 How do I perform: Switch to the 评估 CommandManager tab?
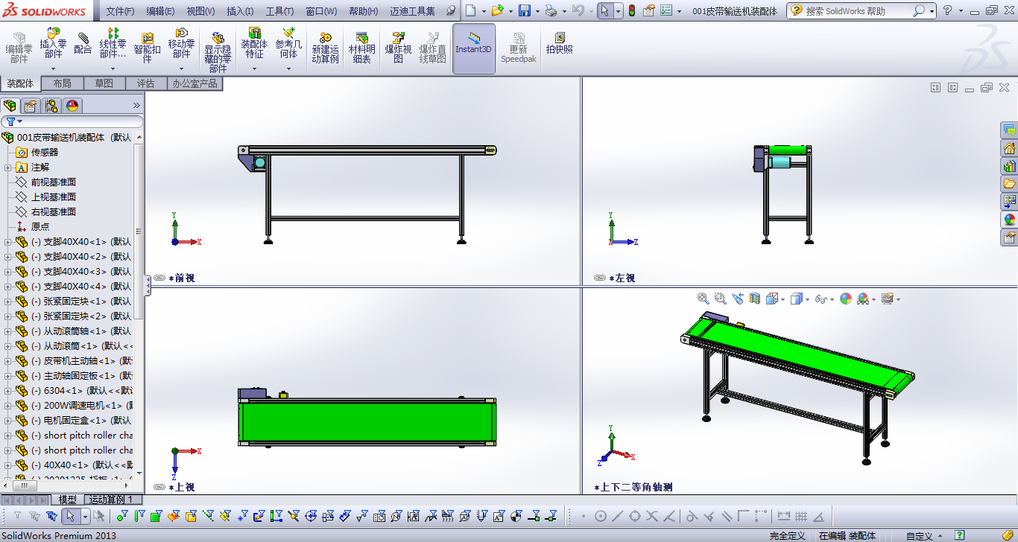pos(146,83)
